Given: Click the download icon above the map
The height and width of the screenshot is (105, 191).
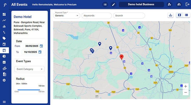Looking at the screenshot, I should [x=170, y=15].
